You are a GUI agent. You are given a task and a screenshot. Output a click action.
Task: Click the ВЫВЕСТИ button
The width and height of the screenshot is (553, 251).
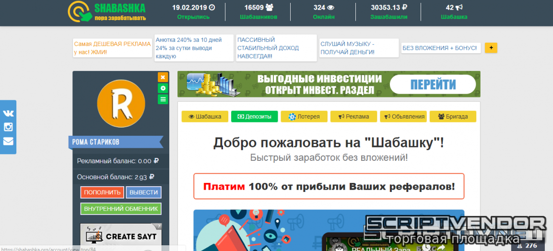[143, 192]
